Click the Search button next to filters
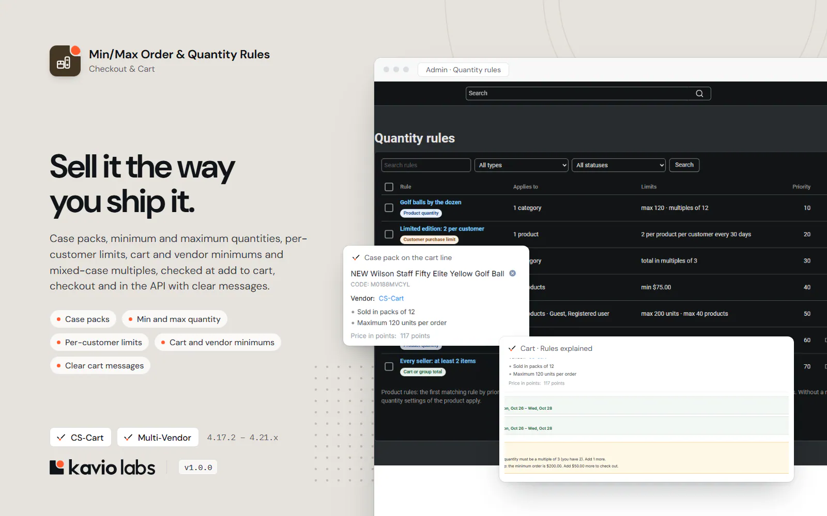The image size is (827, 516). click(x=684, y=165)
